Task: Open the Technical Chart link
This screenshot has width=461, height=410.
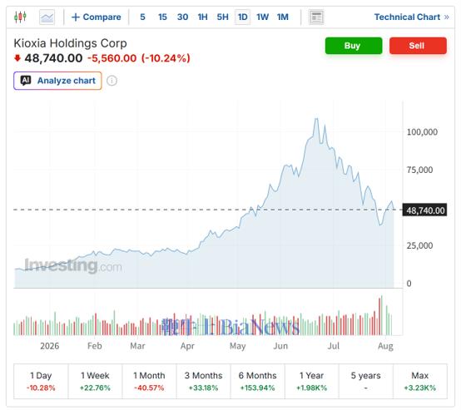Action: point(407,17)
